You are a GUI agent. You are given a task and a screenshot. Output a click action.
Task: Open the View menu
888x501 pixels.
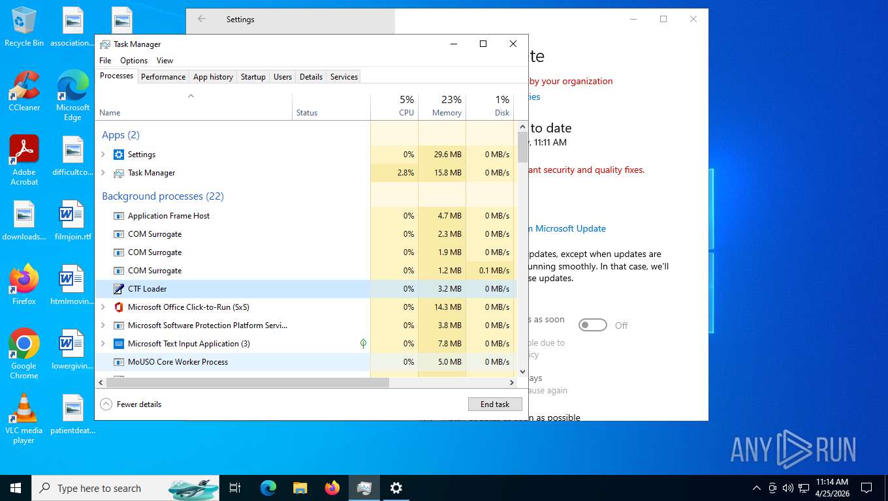165,61
